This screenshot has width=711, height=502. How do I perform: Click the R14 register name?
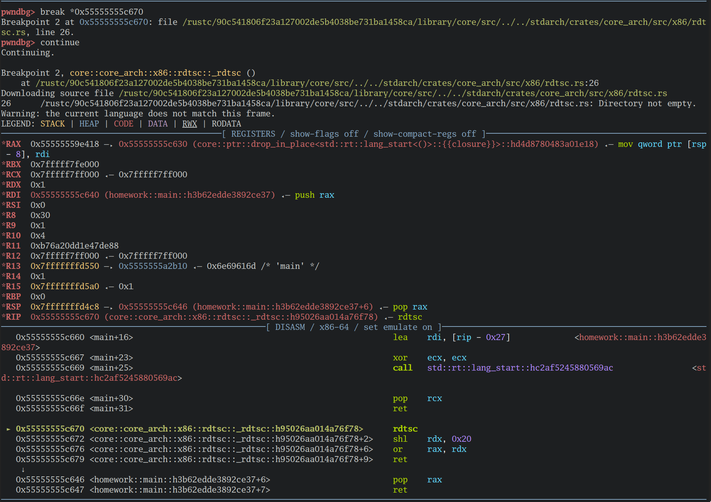click(13, 276)
